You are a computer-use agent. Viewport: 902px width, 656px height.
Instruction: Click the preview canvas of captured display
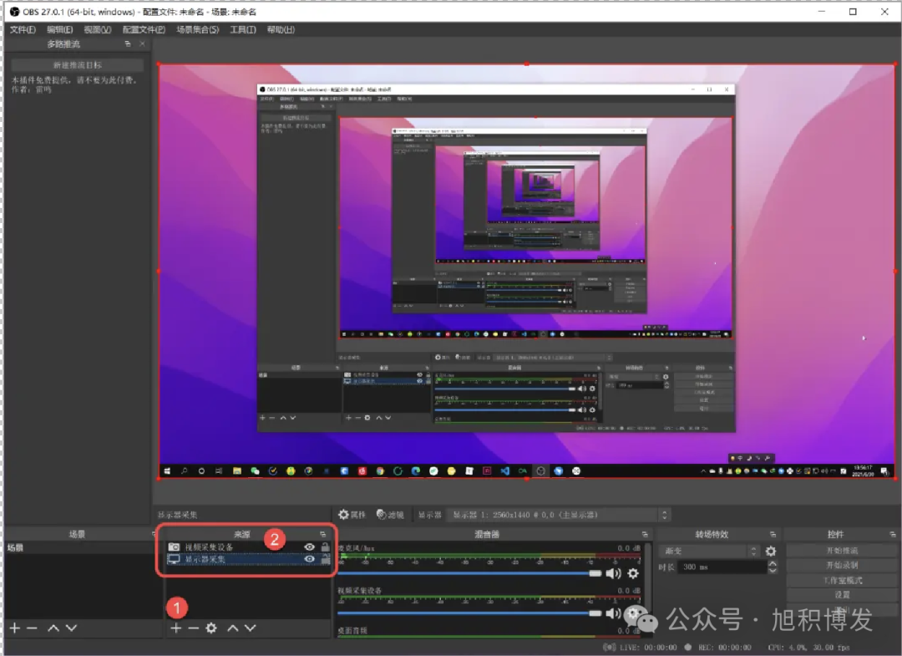click(526, 271)
